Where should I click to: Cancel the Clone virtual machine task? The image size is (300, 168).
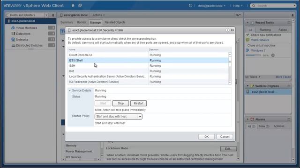pyautogui.click(x=273, y=55)
